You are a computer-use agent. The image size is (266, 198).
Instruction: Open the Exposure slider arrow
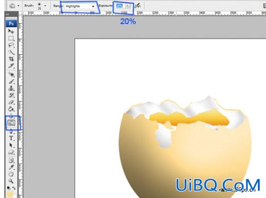tap(127, 6)
